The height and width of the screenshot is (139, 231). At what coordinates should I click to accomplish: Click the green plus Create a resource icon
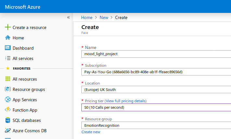8,27
